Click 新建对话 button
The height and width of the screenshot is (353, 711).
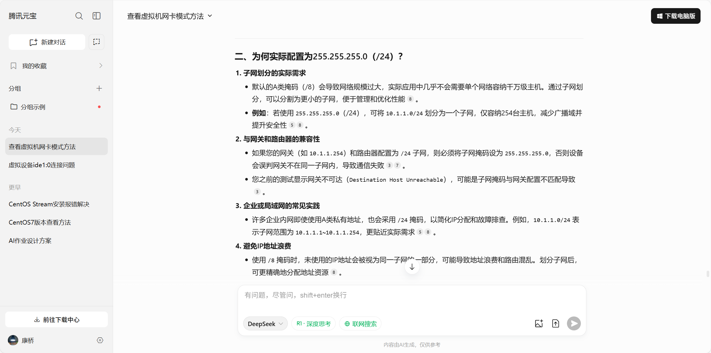pyautogui.click(x=47, y=42)
